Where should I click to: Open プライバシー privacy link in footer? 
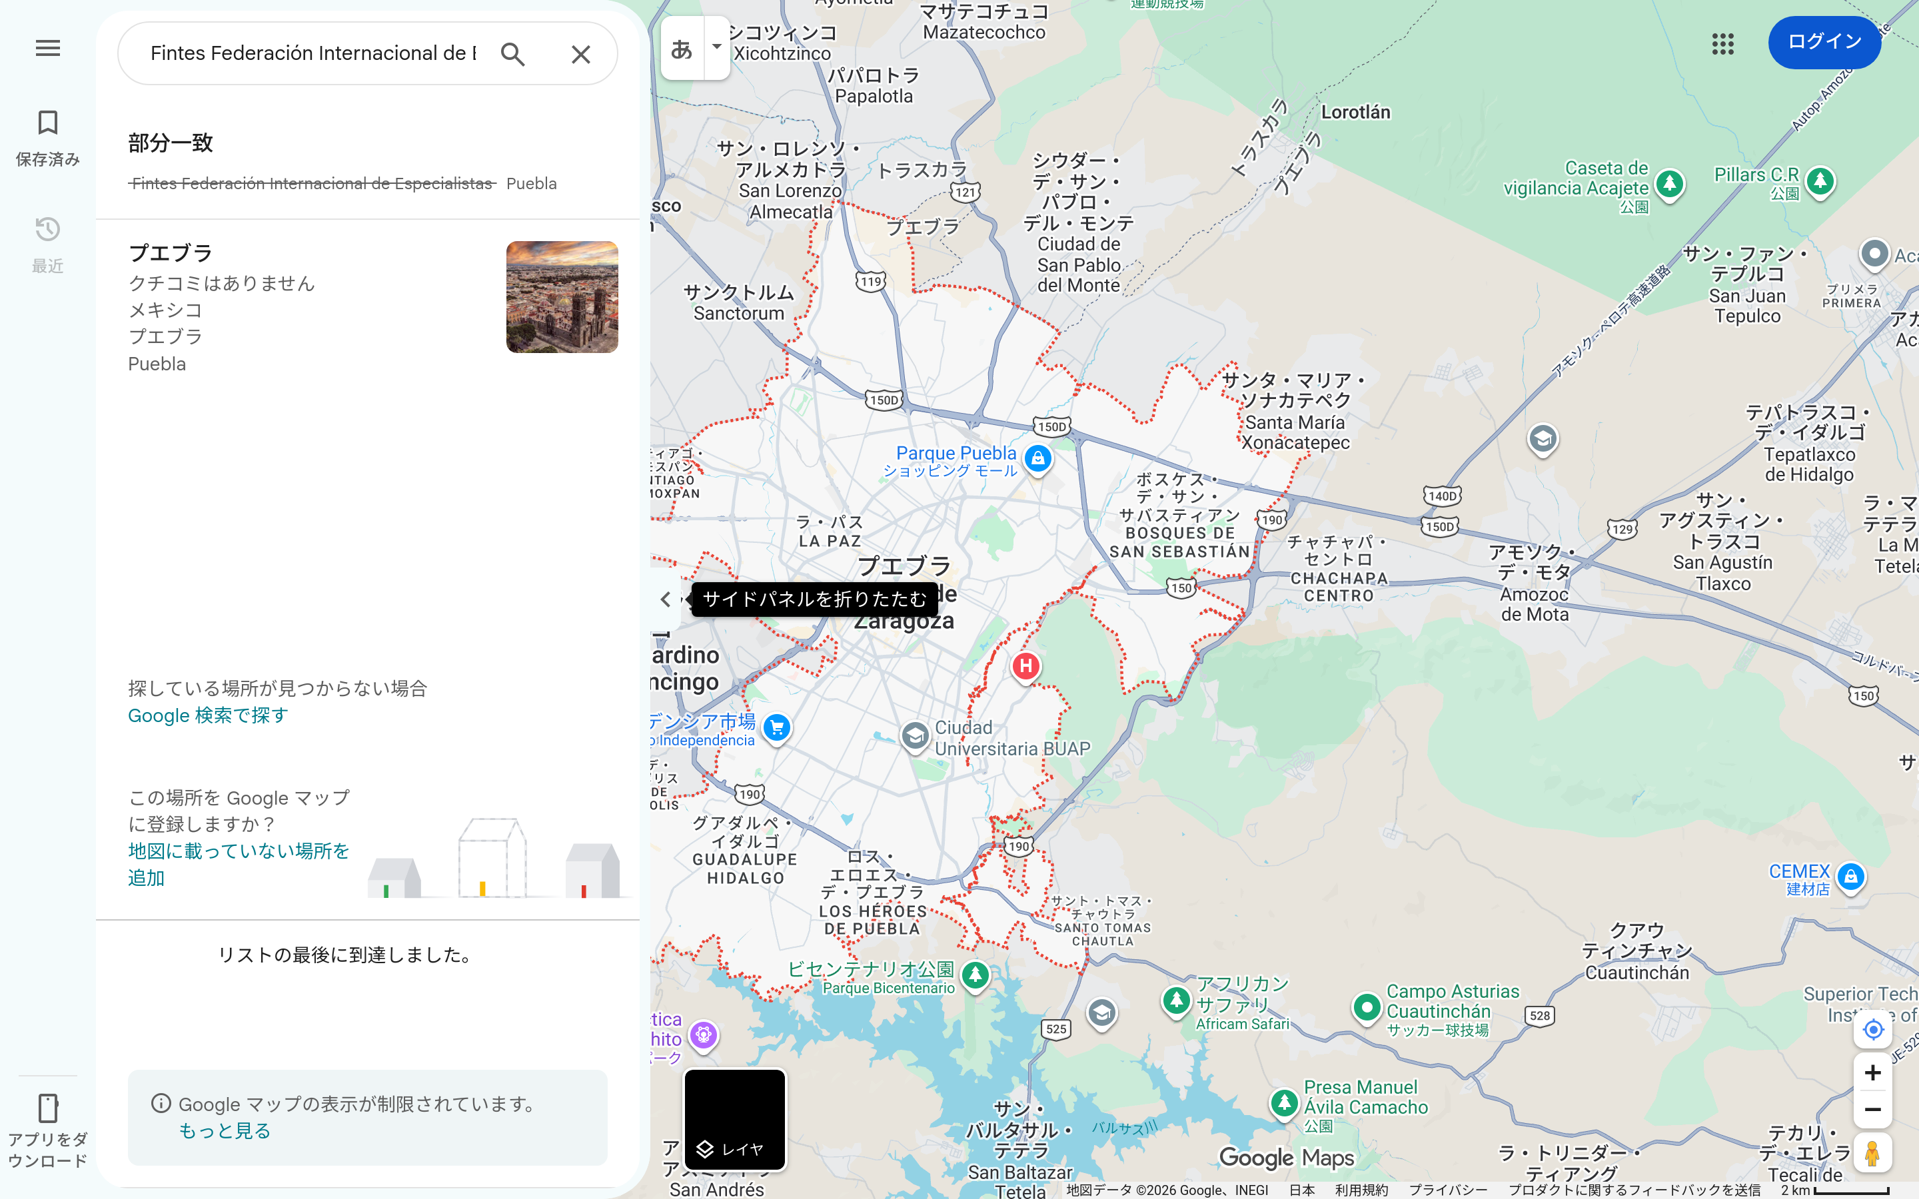click(1448, 1190)
